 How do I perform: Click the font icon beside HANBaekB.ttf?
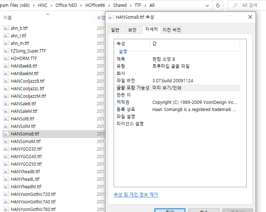[x=6, y=66]
